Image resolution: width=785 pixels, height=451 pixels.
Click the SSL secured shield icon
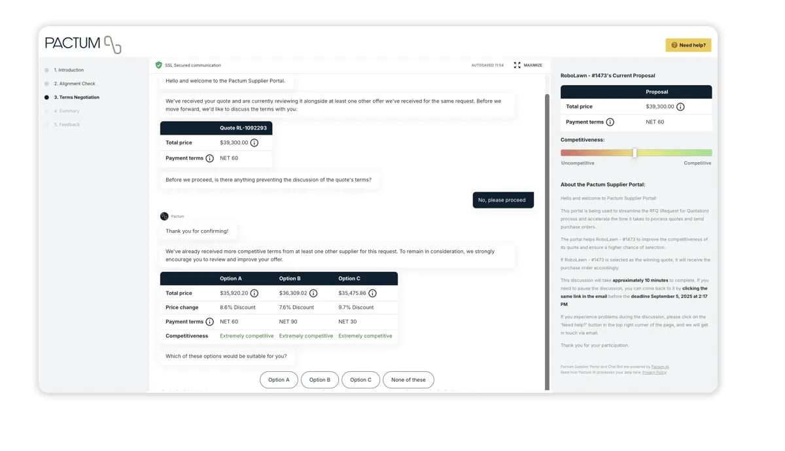158,65
